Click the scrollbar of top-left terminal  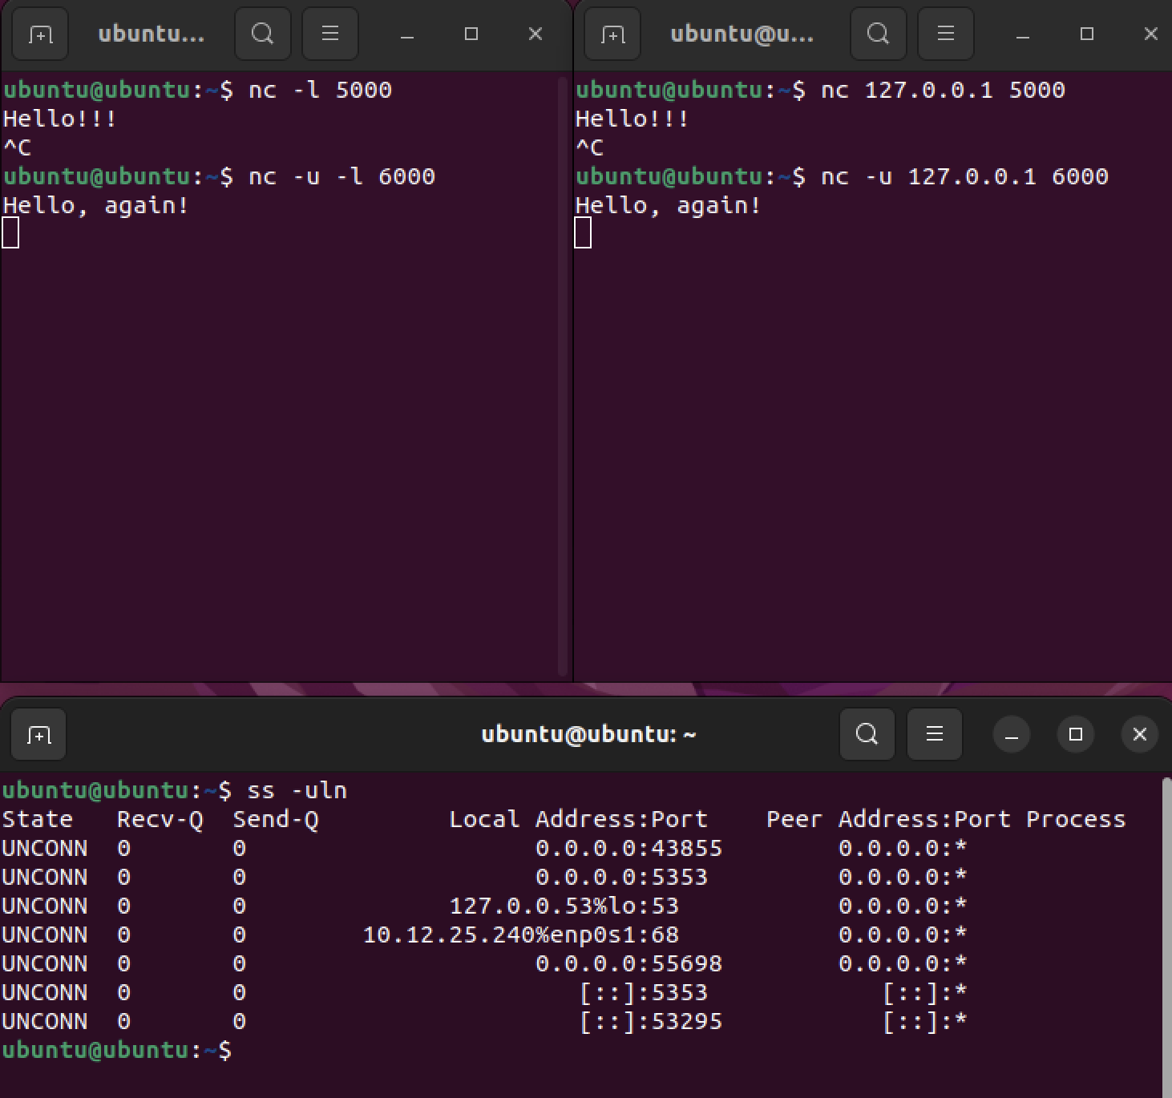pyautogui.click(x=563, y=377)
